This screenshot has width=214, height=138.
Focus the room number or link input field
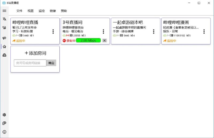click(x=30, y=63)
